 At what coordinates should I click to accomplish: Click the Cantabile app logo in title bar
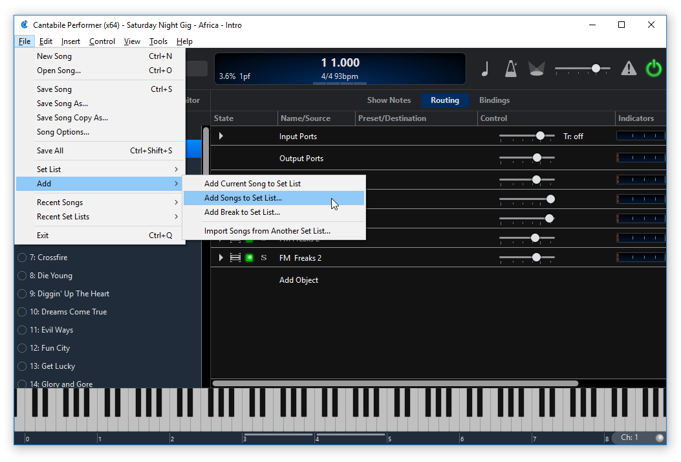tap(25, 25)
